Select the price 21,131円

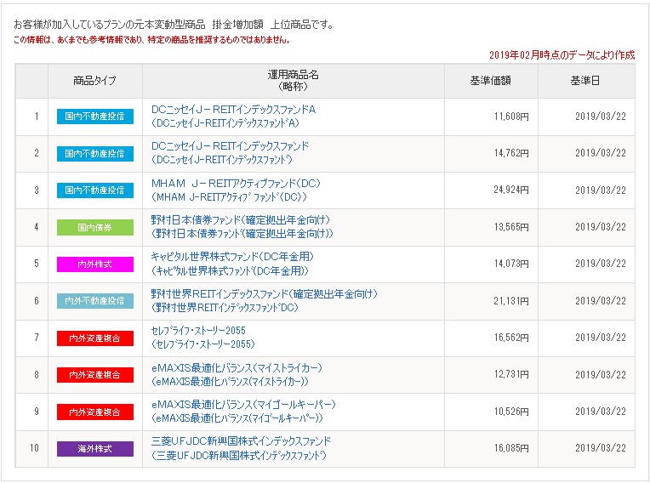tap(511, 301)
